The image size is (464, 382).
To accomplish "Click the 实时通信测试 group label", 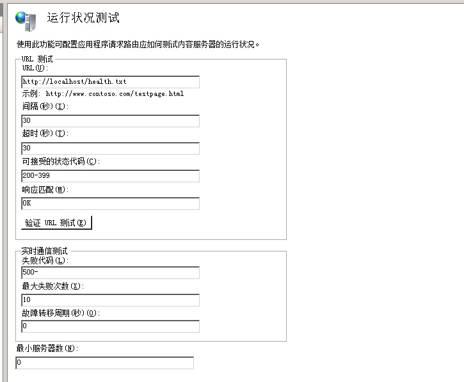I will [44, 251].
